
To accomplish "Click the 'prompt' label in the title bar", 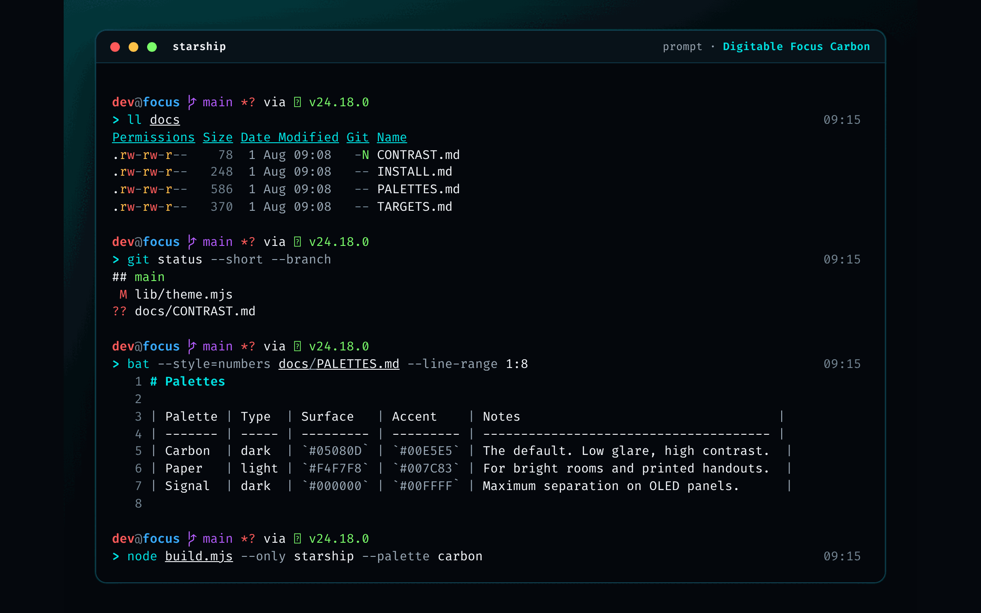I will [x=682, y=47].
